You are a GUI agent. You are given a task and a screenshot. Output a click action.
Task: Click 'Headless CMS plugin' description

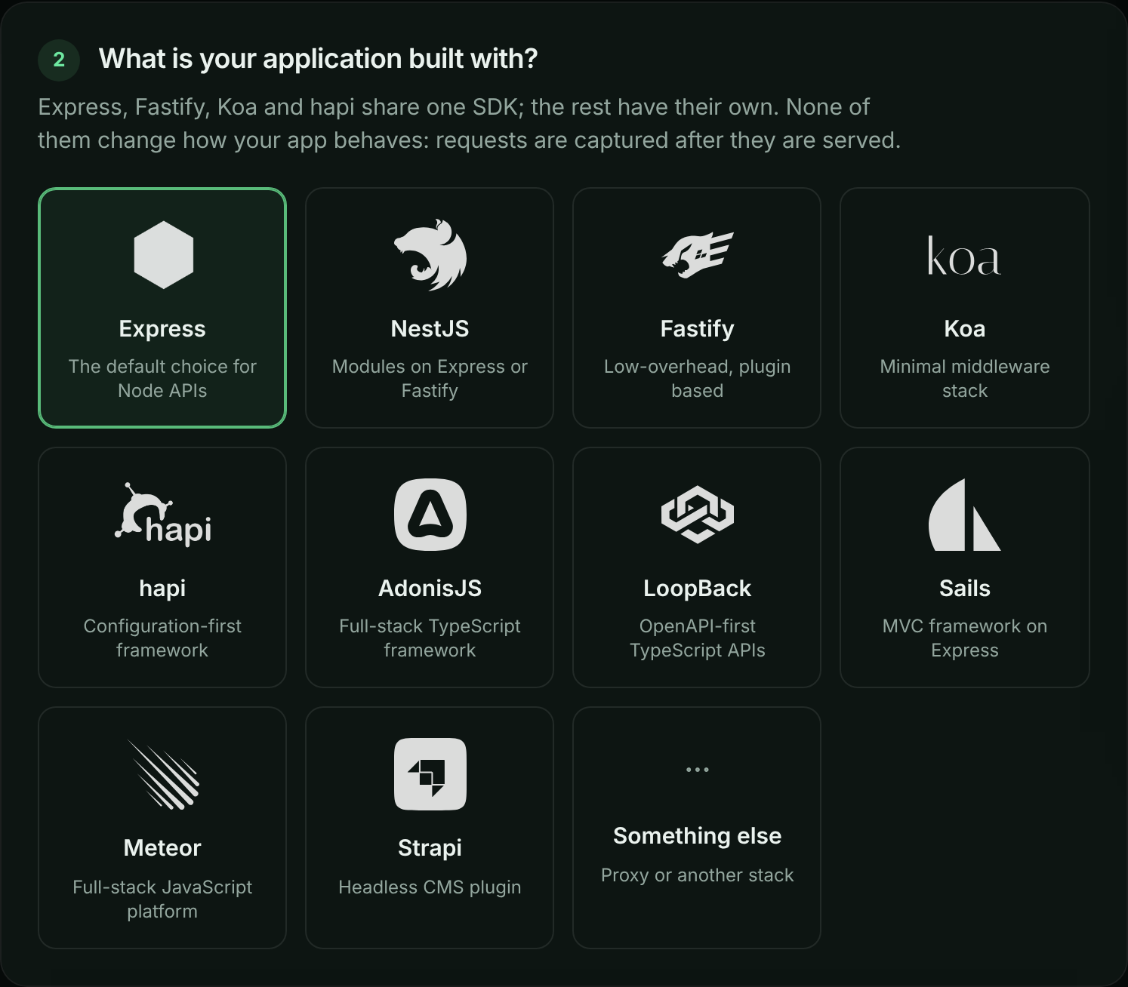click(430, 887)
